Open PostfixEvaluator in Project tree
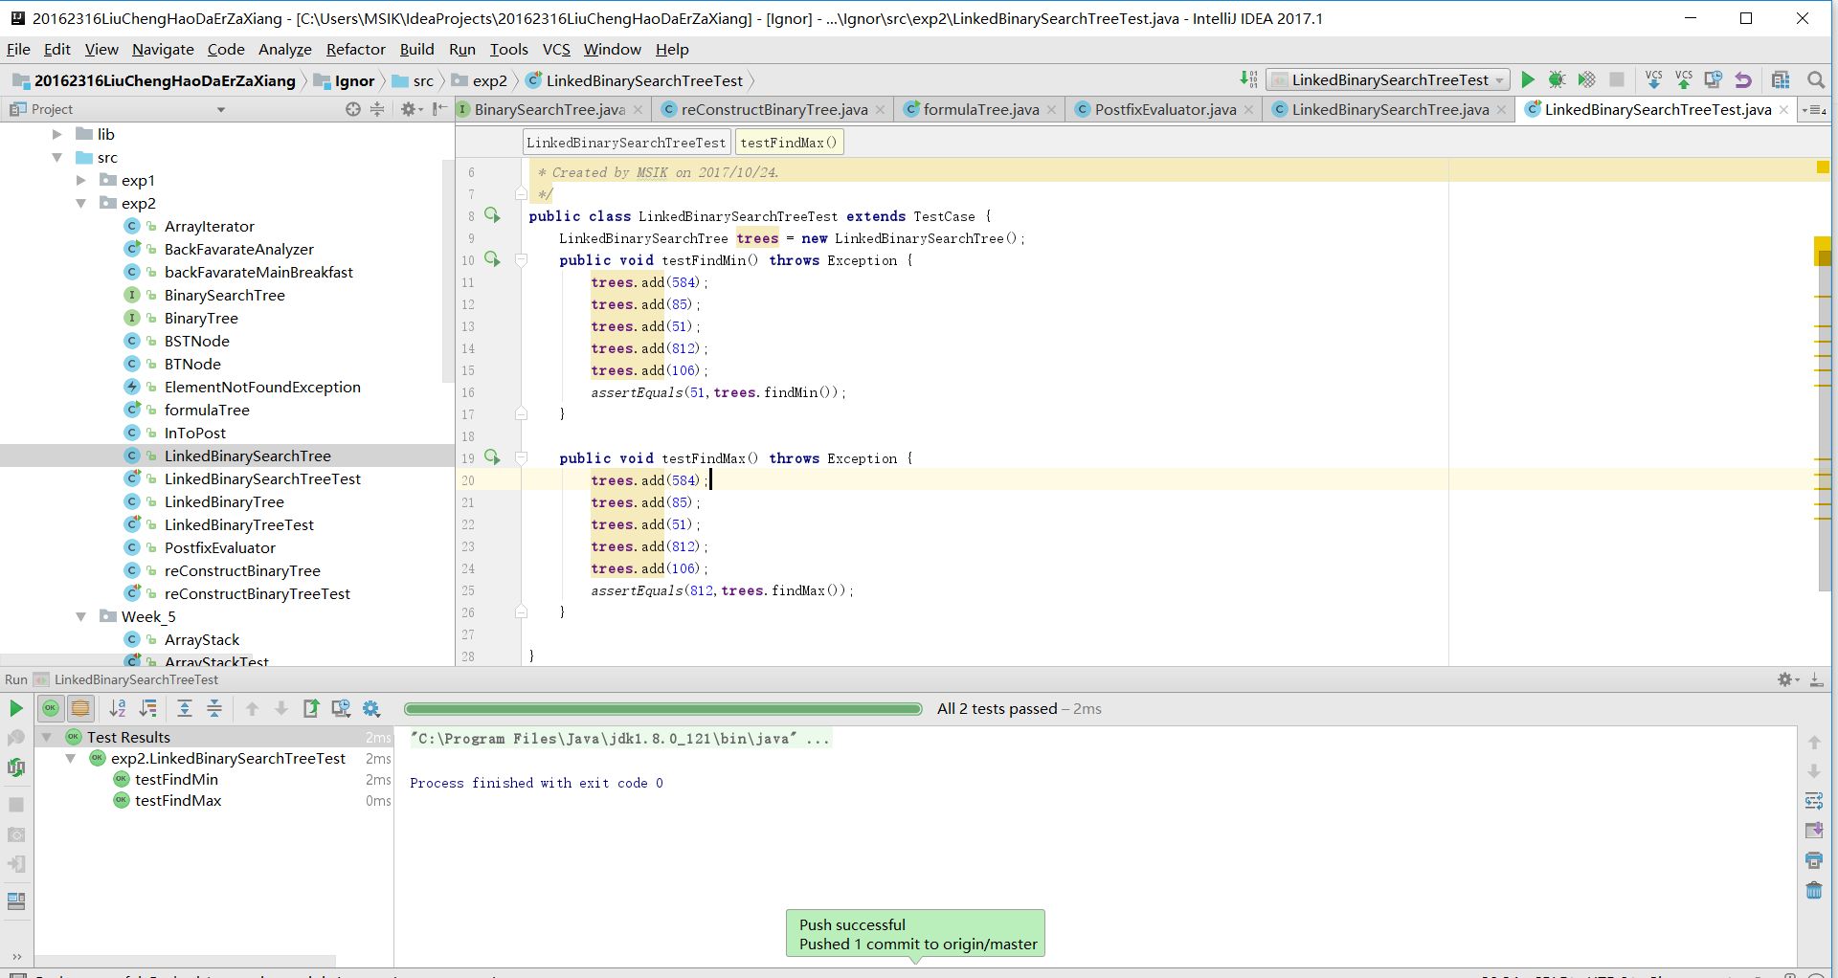The width and height of the screenshot is (1838, 978). coord(219,547)
